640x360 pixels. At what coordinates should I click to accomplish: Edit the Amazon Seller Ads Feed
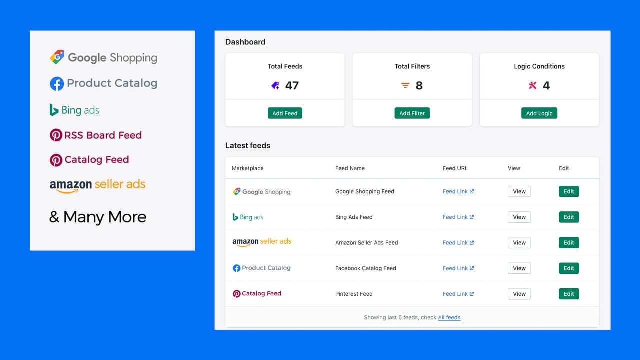[x=569, y=242]
